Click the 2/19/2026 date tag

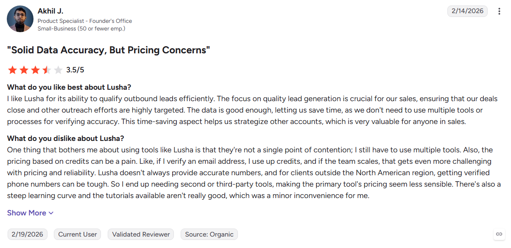[28, 234]
